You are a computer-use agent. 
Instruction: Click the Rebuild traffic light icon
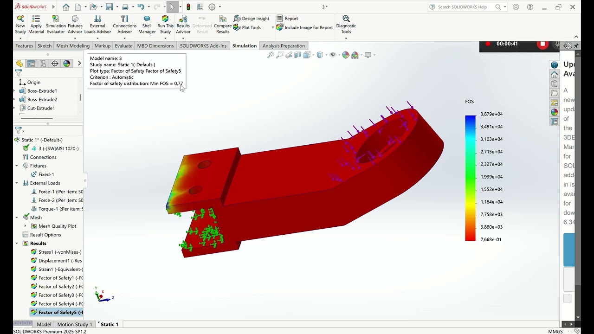click(188, 7)
